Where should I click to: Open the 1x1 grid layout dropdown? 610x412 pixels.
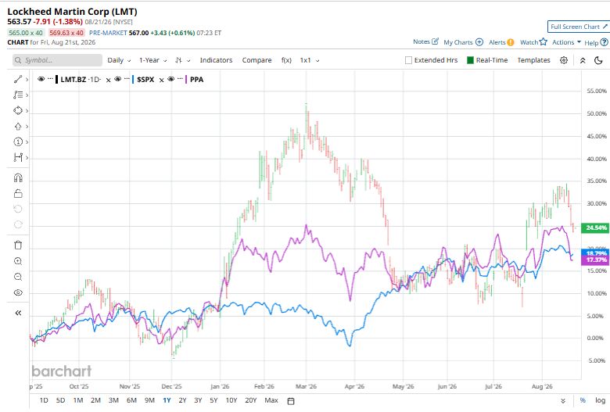310,60
